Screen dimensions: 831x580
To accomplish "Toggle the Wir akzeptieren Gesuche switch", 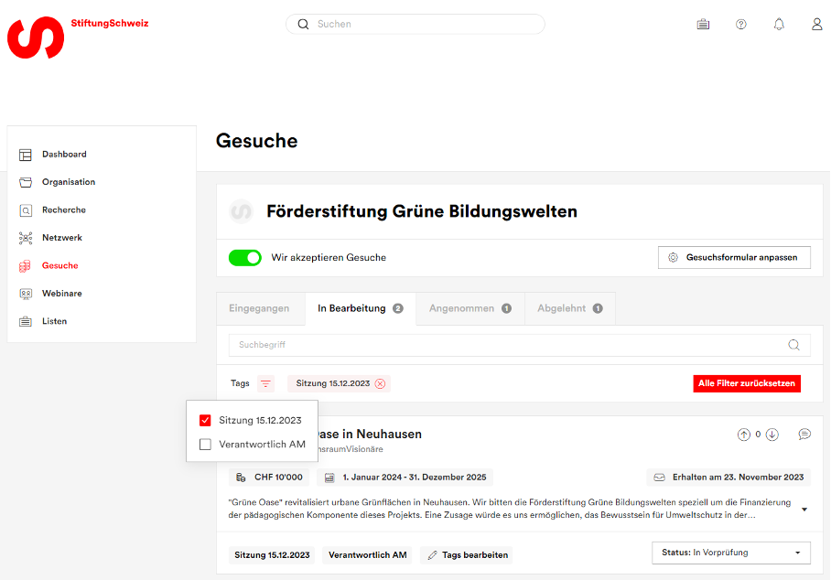I will click(x=245, y=258).
